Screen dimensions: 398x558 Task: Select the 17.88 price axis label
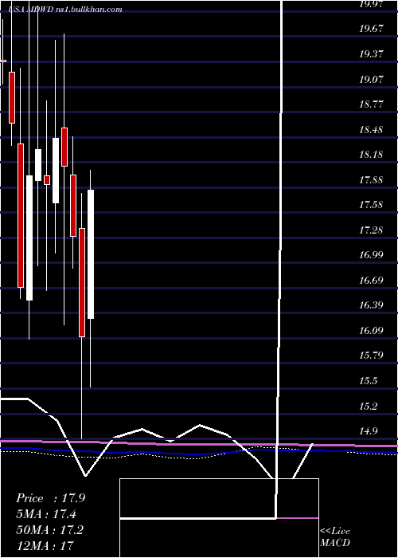[371, 179]
